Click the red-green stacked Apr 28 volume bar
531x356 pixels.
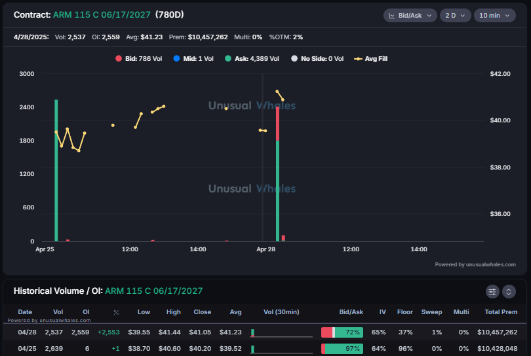[x=278, y=174]
